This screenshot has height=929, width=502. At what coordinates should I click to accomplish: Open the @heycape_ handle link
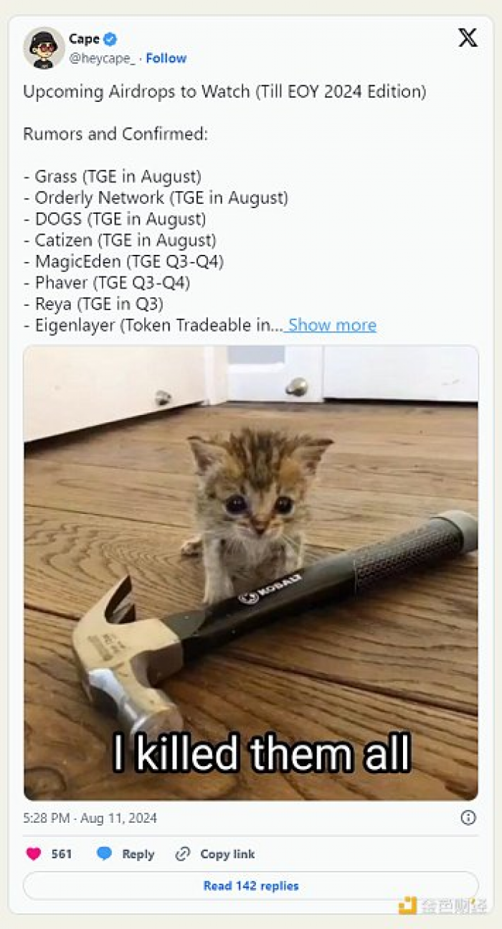pyautogui.click(x=102, y=58)
